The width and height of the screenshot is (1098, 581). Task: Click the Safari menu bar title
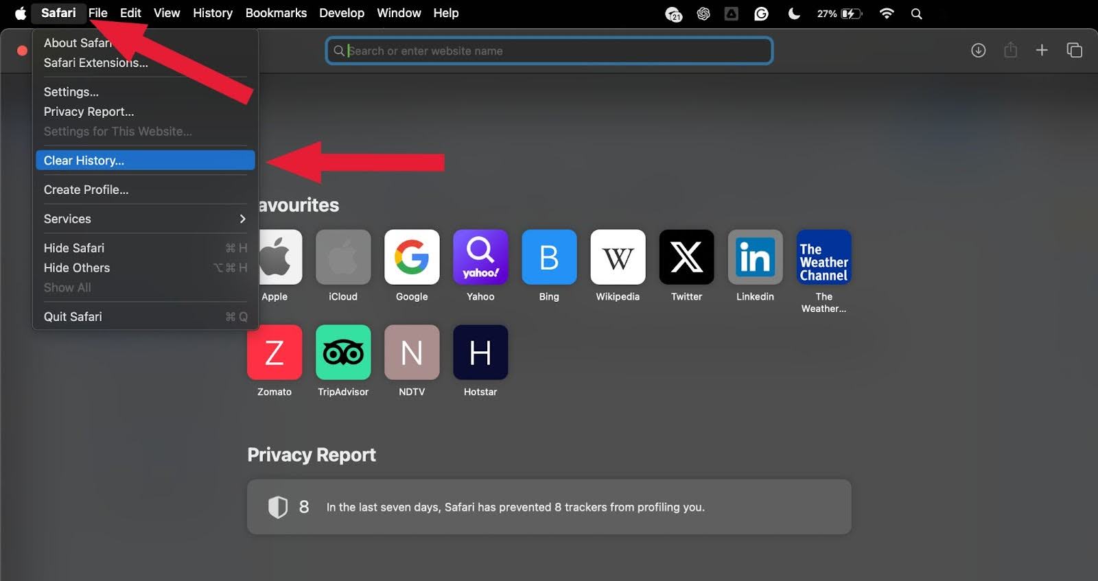(58, 13)
